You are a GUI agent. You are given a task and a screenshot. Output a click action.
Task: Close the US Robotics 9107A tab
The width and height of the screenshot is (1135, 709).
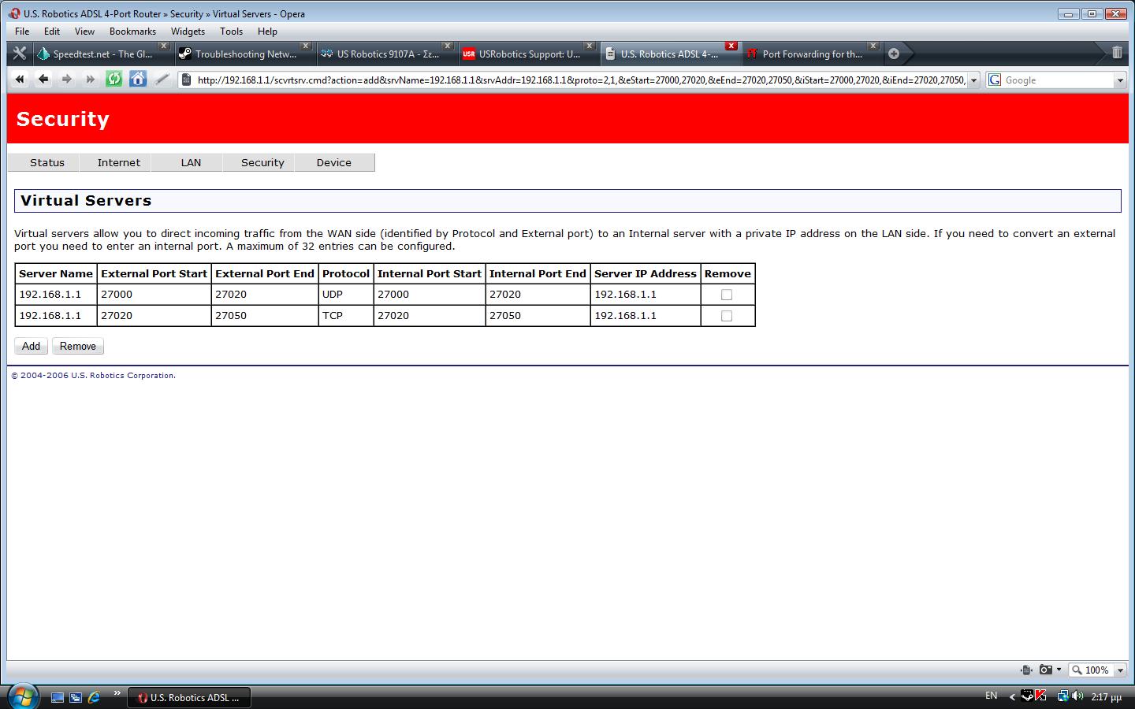(447, 46)
